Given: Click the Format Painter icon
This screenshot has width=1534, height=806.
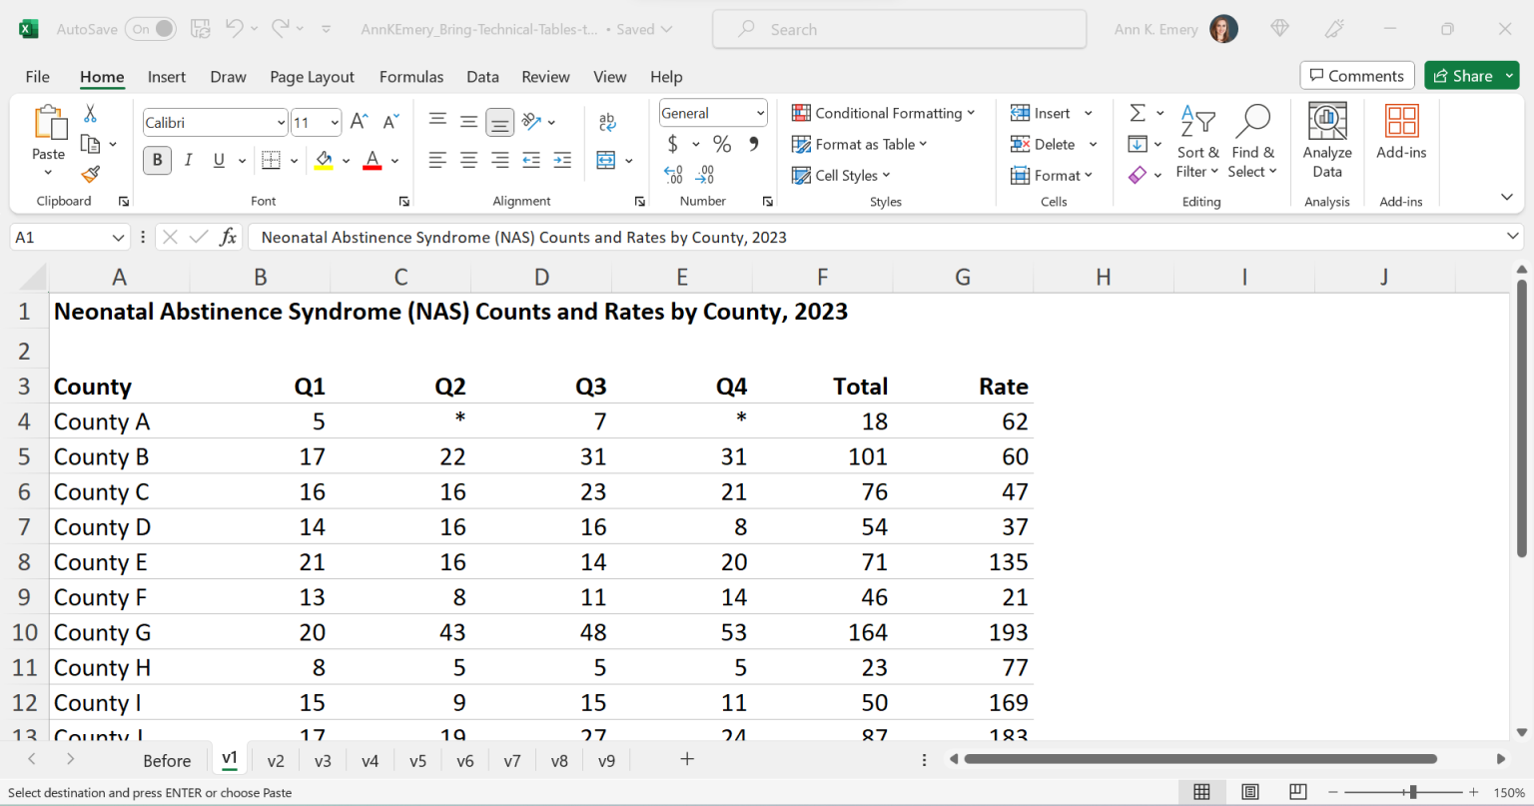Looking at the screenshot, I should pyautogui.click(x=90, y=174).
